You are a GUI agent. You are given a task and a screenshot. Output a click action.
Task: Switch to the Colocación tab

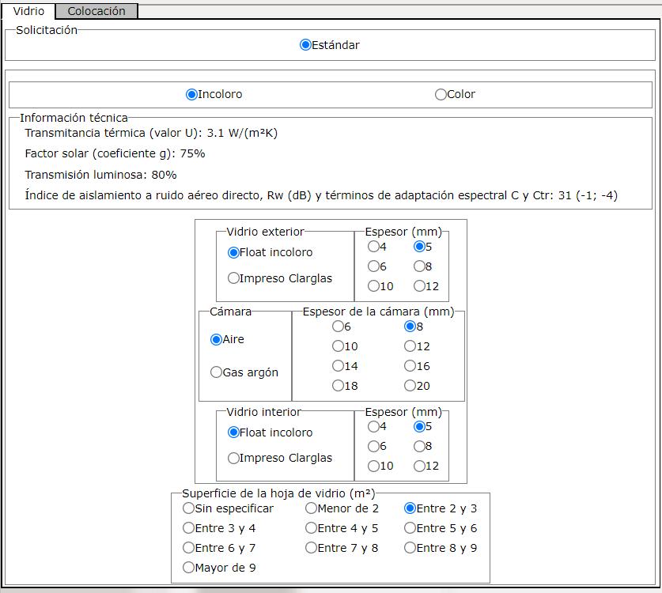pyautogui.click(x=96, y=11)
